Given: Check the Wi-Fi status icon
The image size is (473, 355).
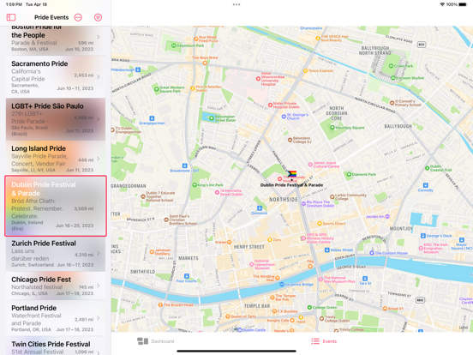Looking at the screenshot, I should tap(442, 4).
